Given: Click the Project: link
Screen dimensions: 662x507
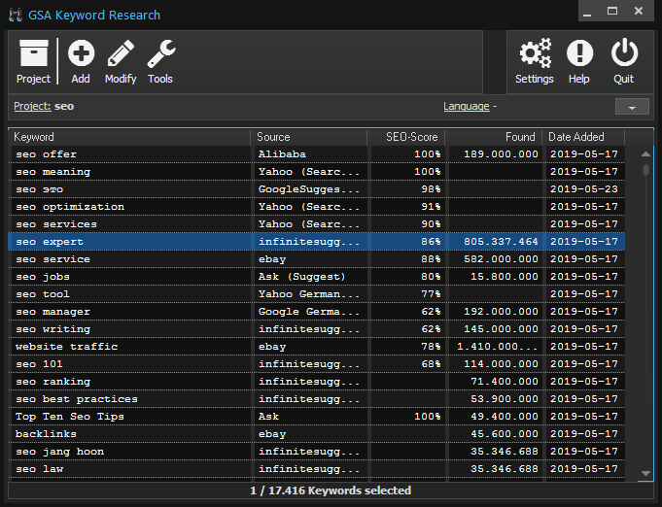Looking at the screenshot, I should pyautogui.click(x=32, y=106).
